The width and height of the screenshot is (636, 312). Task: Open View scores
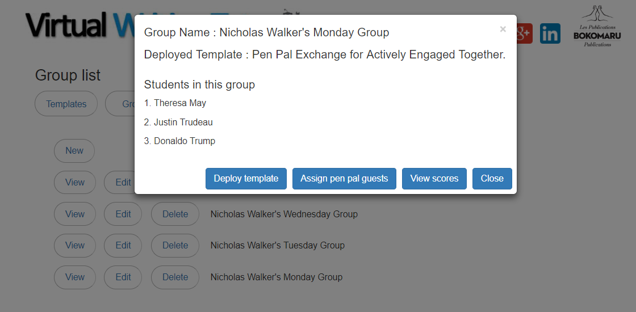pos(434,178)
